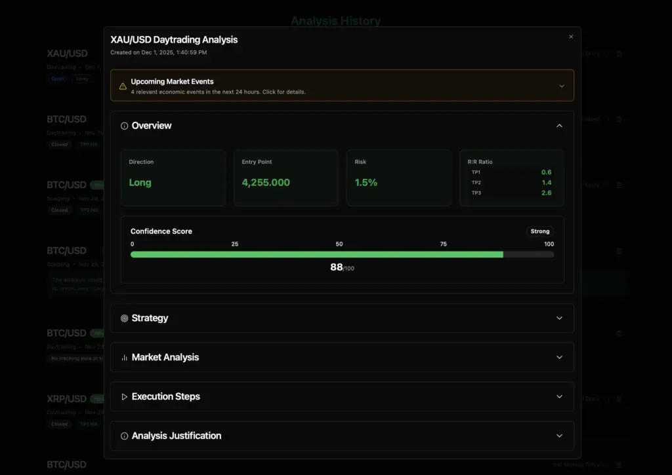Click the Entry Point card label
The height and width of the screenshot is (475, 672).
[257, 162]
